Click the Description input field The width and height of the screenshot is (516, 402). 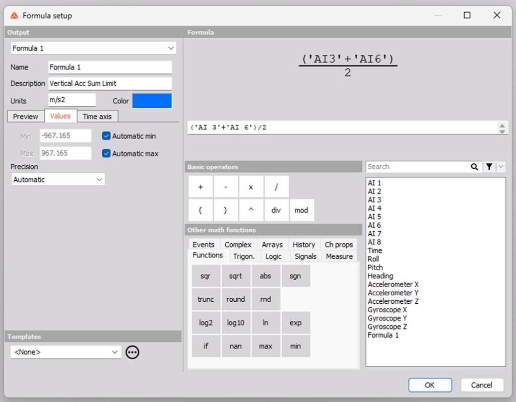coord(110,84)
